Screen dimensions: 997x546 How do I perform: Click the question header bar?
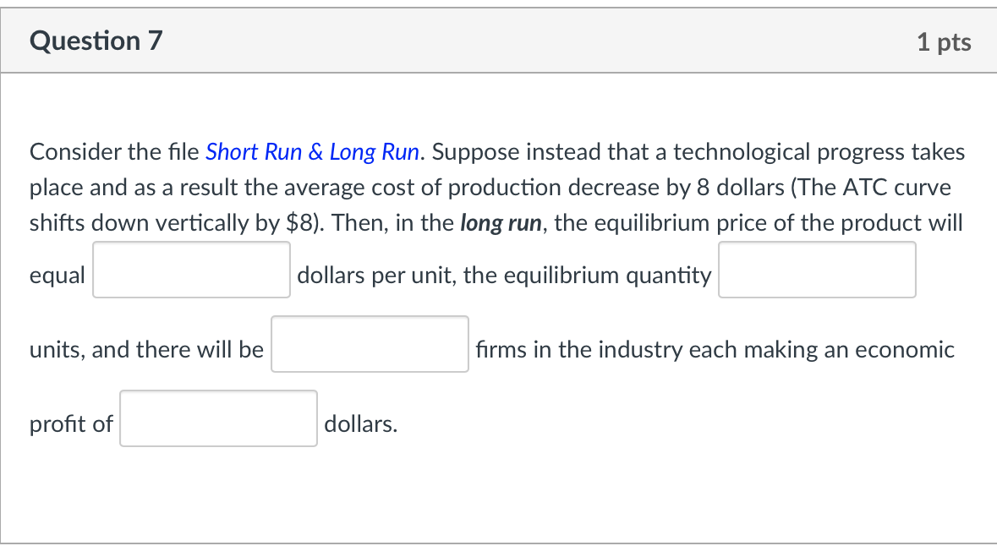pyautogui.click(x=498, y=40)
